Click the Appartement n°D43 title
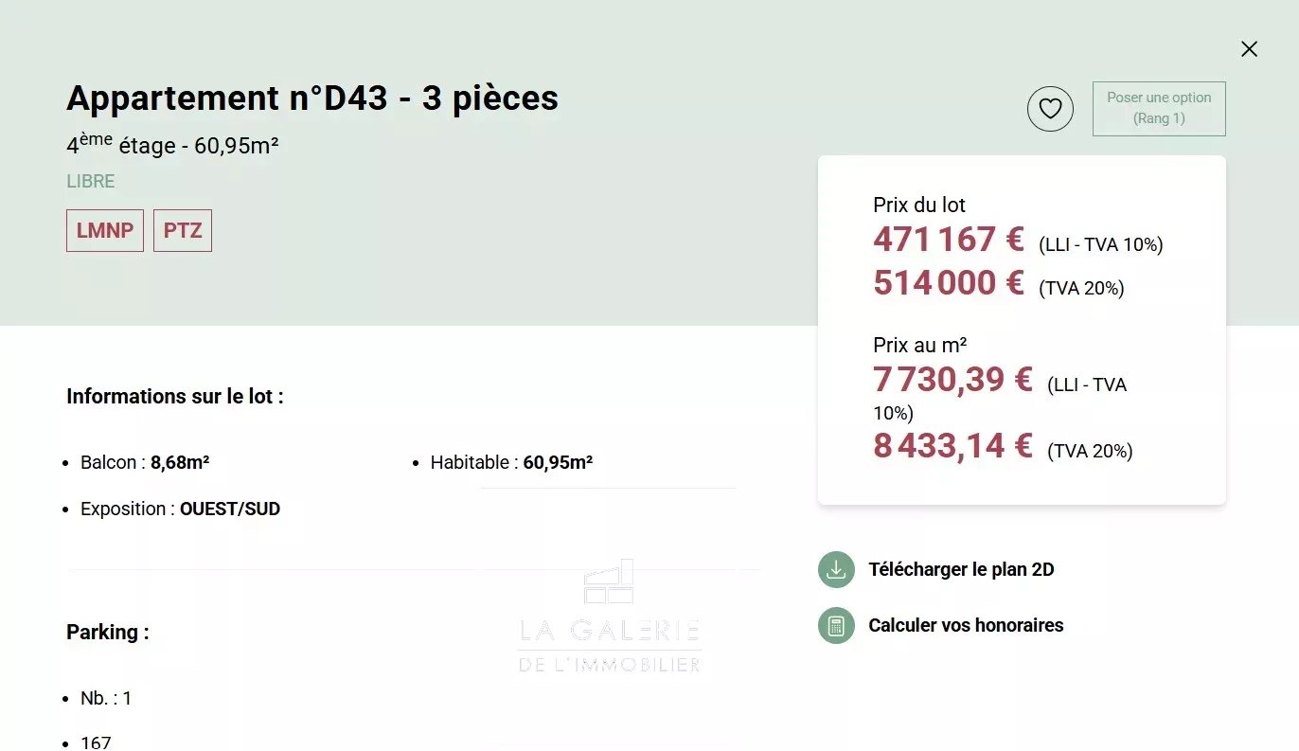The image size is (1299, 751). click(312, 98)
